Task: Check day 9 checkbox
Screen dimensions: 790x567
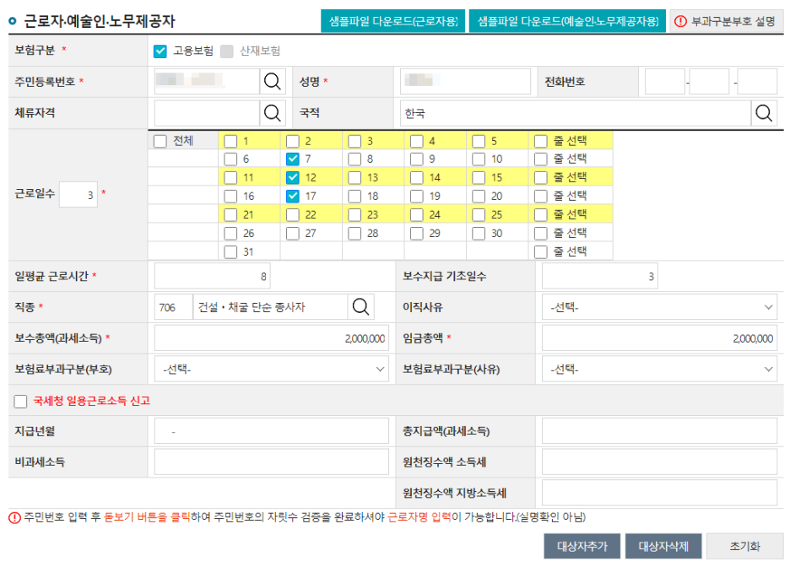Action: coord(417,159)
